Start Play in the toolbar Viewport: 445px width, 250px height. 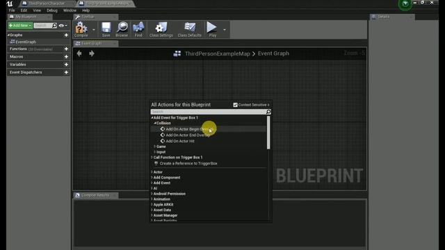[x=212, y=29]
